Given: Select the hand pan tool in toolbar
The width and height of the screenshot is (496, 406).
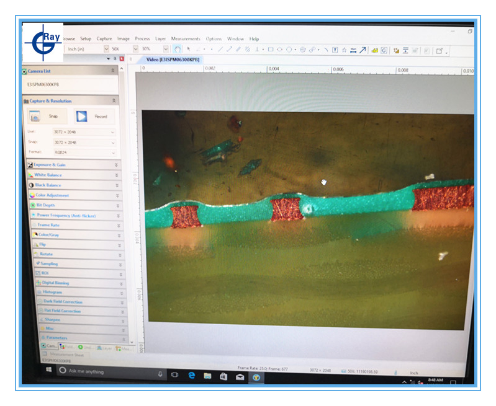Looking at the screenshot, I should [178, 49].
